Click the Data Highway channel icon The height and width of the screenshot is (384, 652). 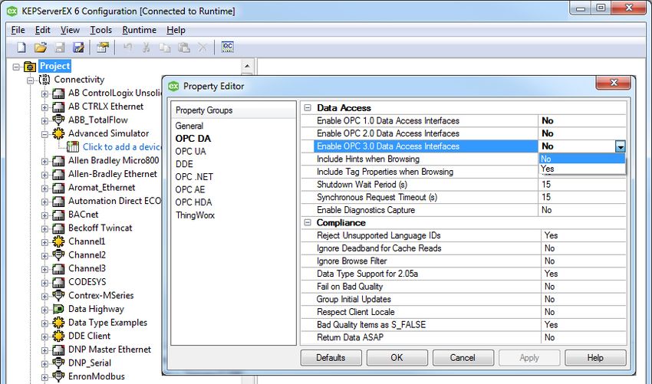(58, 309)
